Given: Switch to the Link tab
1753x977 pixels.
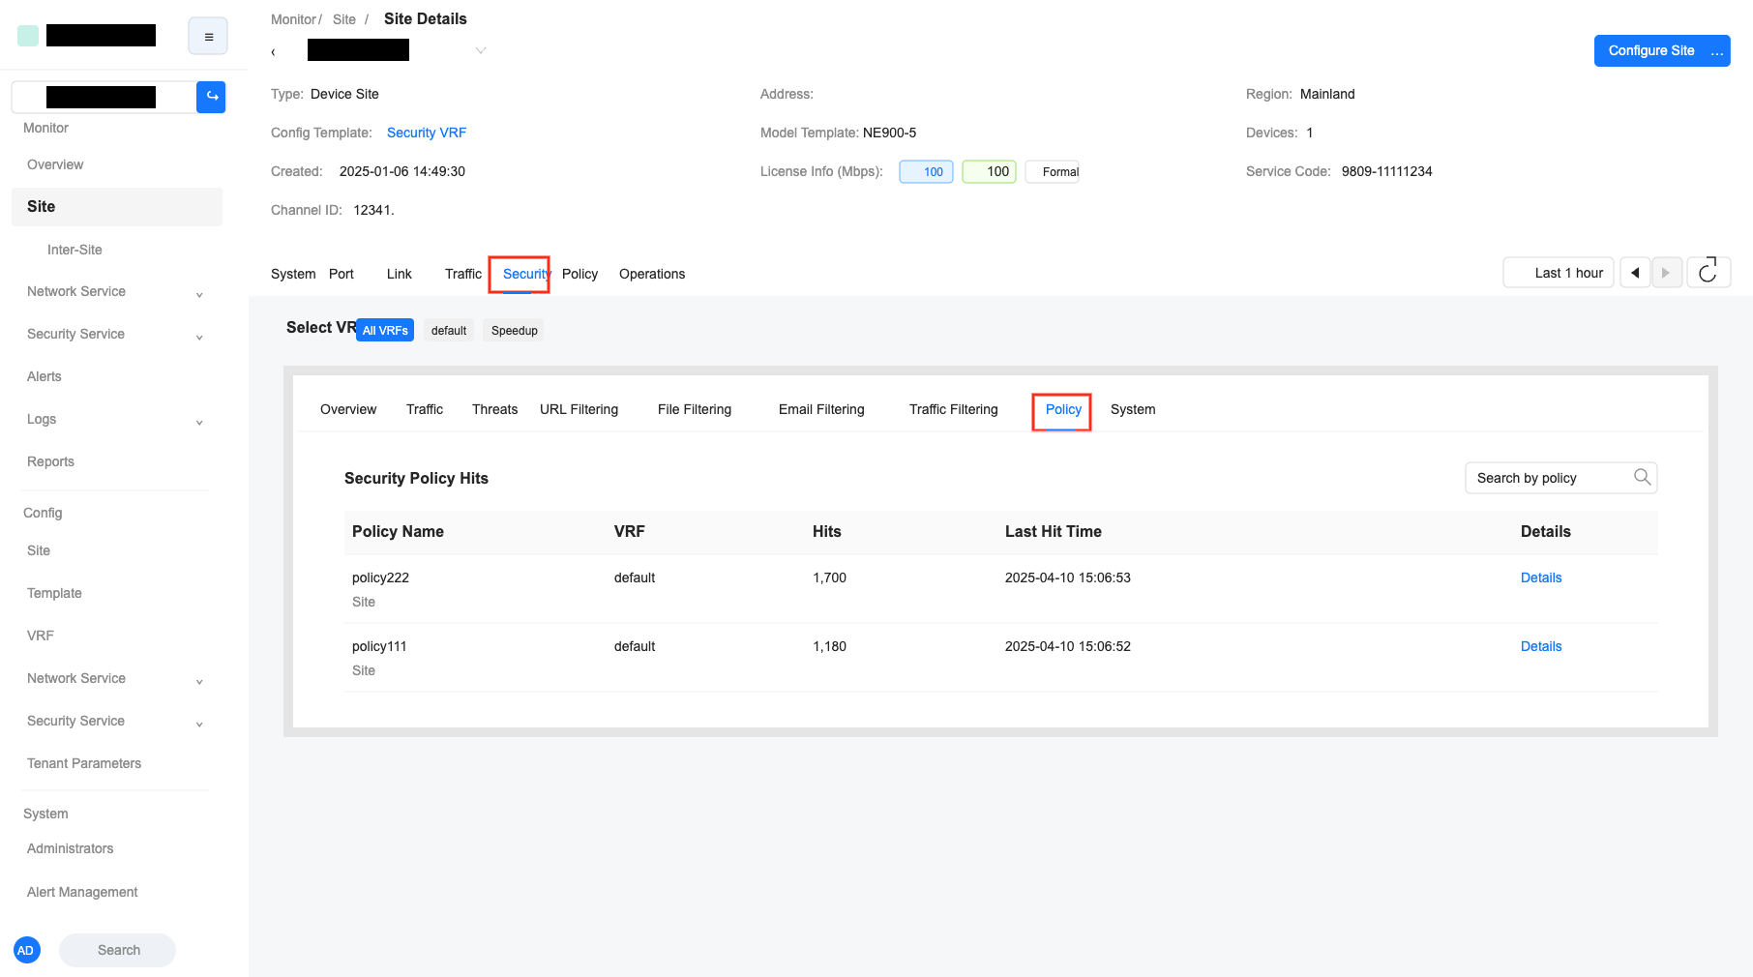Looking at the screenshot, I should [x=400, y=274].
